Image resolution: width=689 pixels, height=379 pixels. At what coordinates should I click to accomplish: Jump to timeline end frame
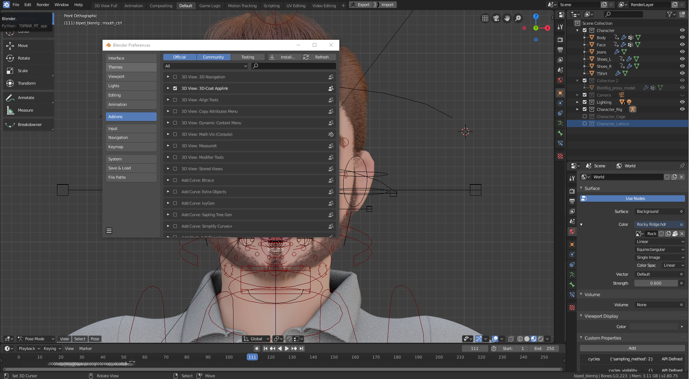tap(302, 348)
